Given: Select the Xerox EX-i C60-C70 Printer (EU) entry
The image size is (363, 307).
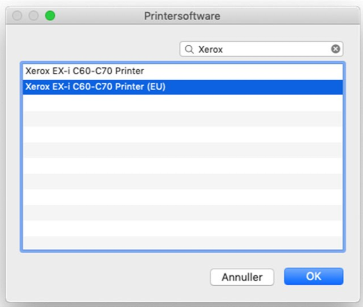Looking at the screenshot, I should pos(183,87).
